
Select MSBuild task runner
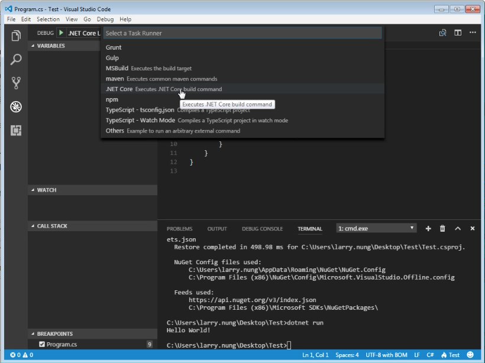(242, 69)
